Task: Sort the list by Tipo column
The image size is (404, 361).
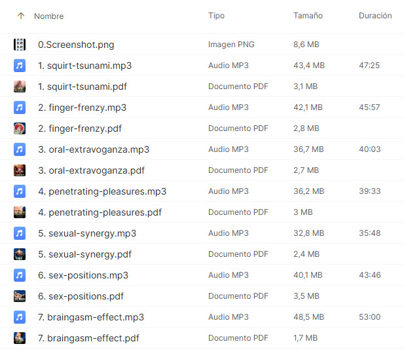Action: point(216,16)
